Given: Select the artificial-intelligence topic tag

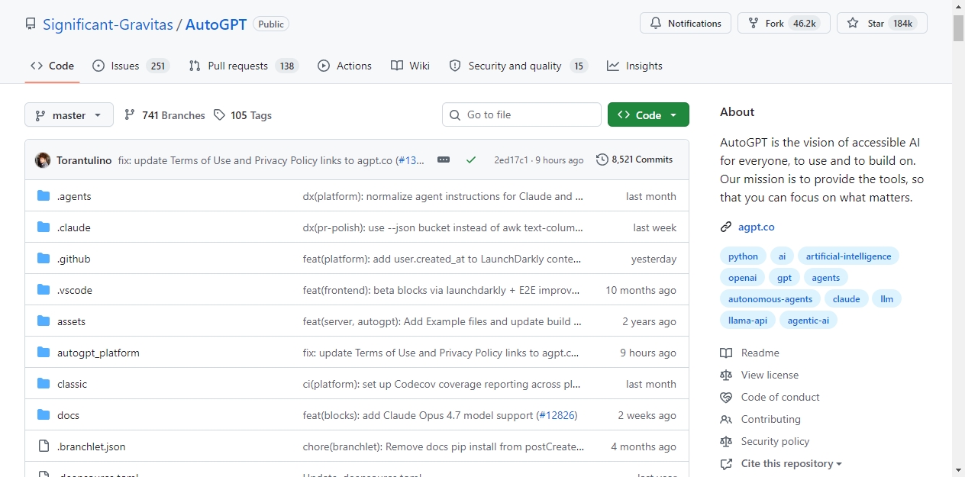Looking at the screenshot, I should click(x=848, y=256).
